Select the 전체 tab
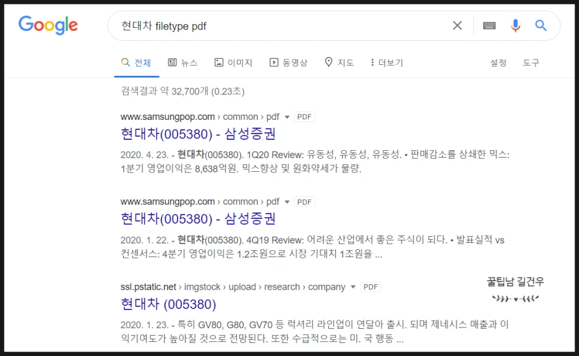Screen dimensions: 579x356 [136, 62]
